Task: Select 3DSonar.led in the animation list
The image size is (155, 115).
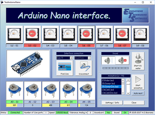Action: (x=111, y=84)
